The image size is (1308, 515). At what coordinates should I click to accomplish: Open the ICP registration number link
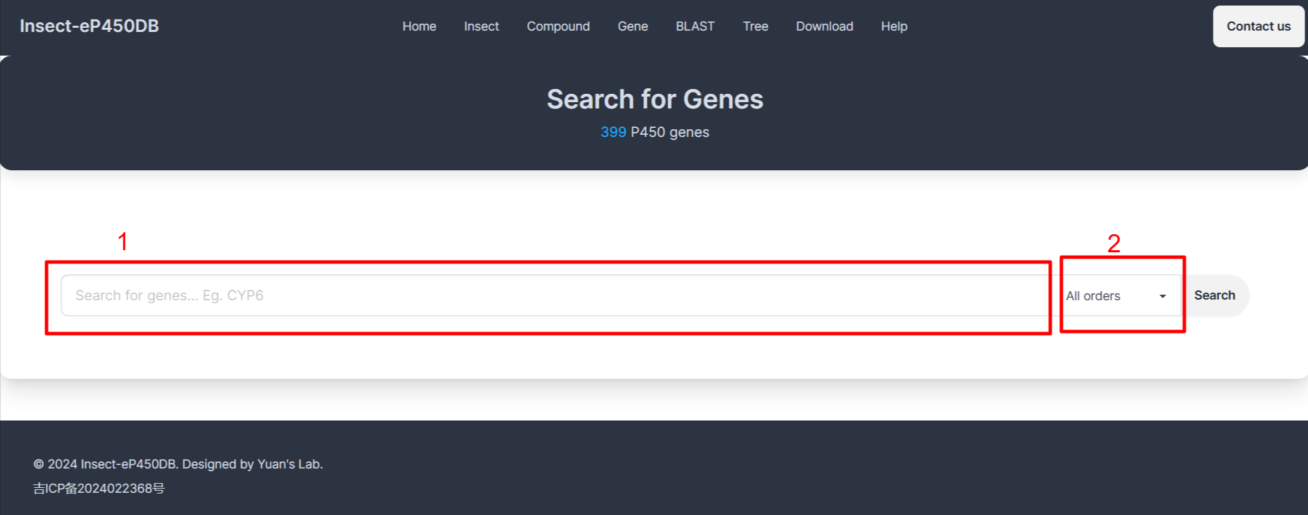tap(99, 489)
